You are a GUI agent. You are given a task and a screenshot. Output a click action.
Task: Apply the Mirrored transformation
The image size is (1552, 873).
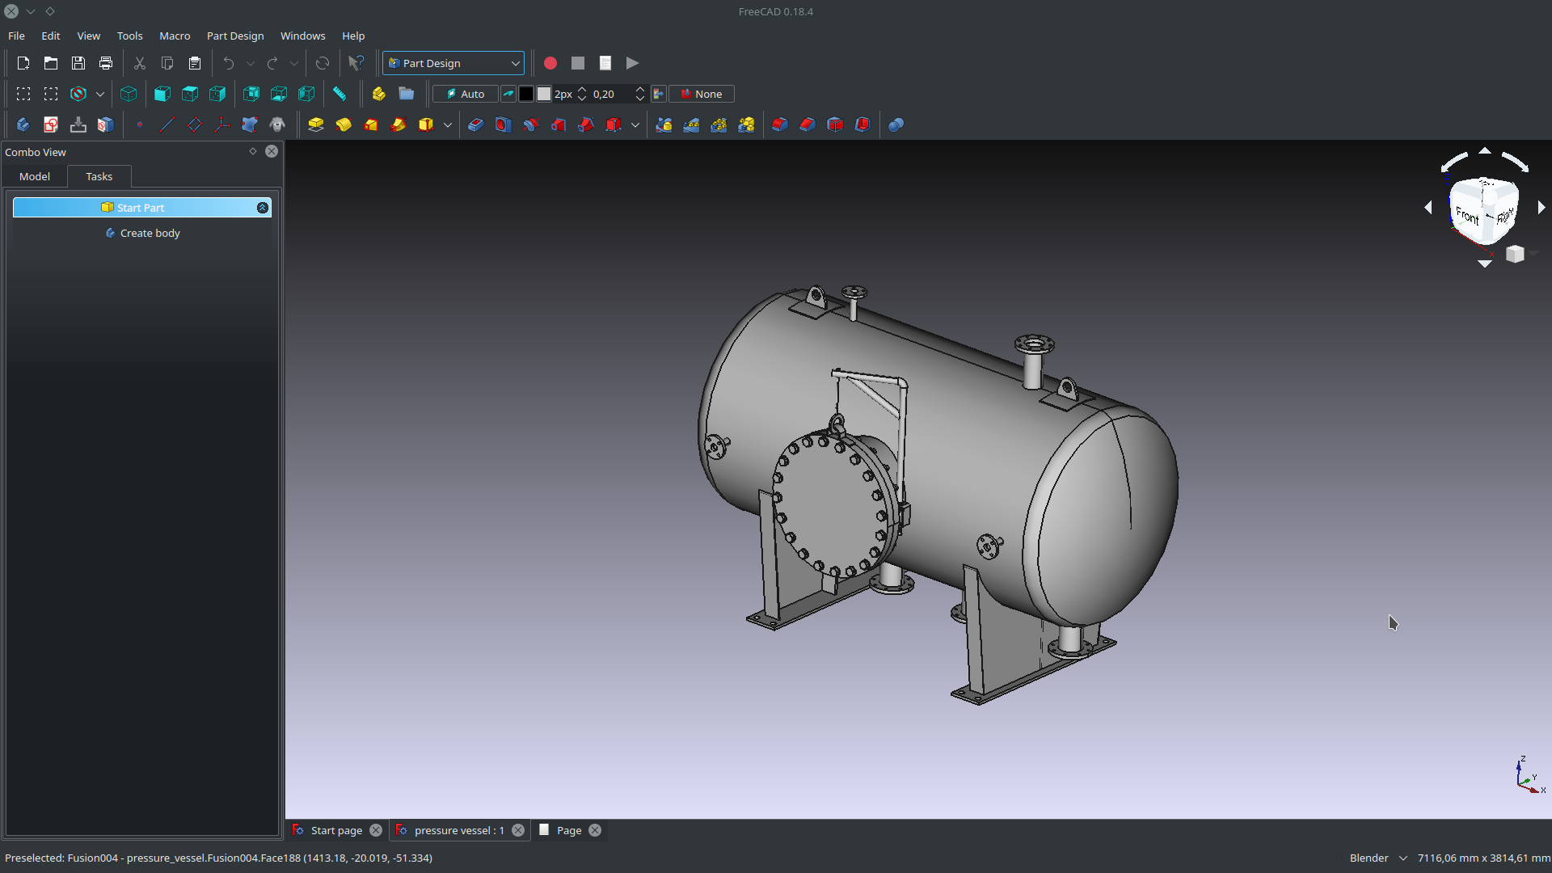664,124
